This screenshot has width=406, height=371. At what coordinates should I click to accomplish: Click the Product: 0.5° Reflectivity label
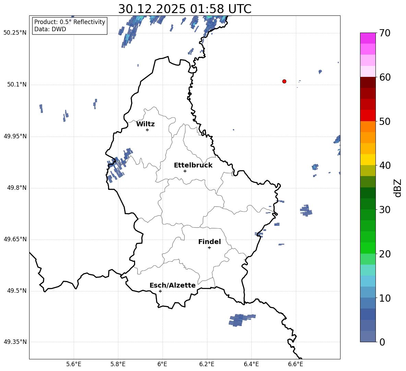point(70,22)
